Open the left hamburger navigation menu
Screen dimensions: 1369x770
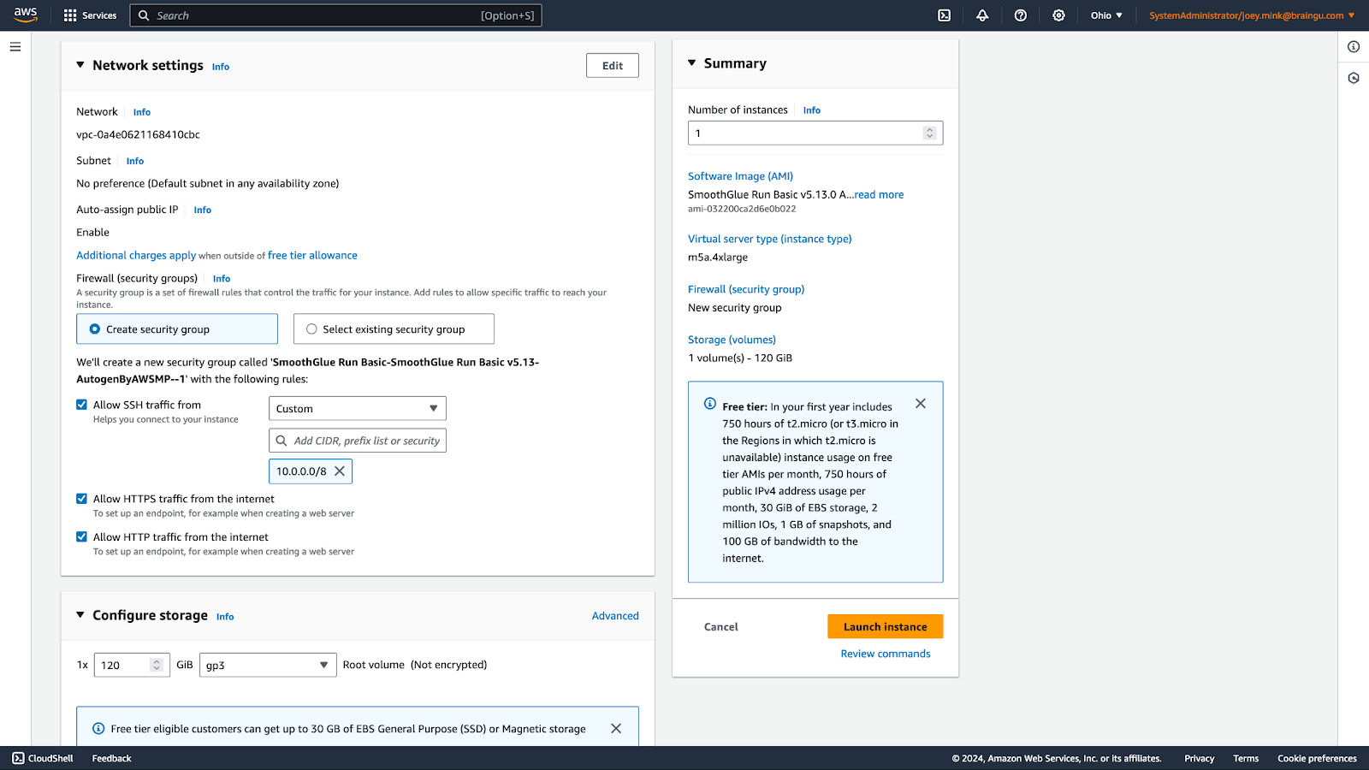click(15, 47)
